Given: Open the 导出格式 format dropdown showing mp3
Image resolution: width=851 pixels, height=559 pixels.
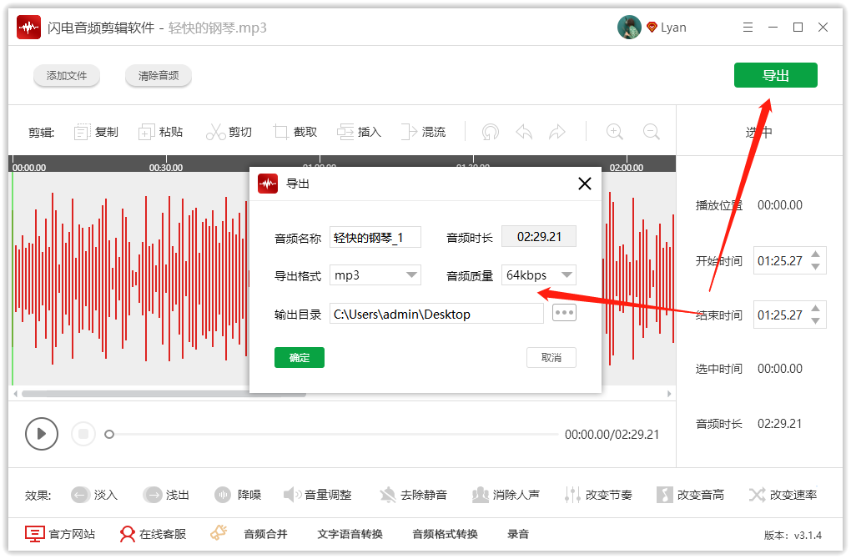Looking at the screenshot, I should click(375, 274).
